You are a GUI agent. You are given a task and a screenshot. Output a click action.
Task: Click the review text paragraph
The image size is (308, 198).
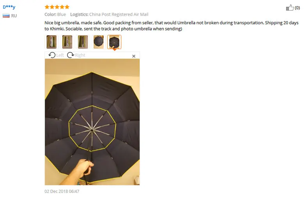tap(172, 26)
